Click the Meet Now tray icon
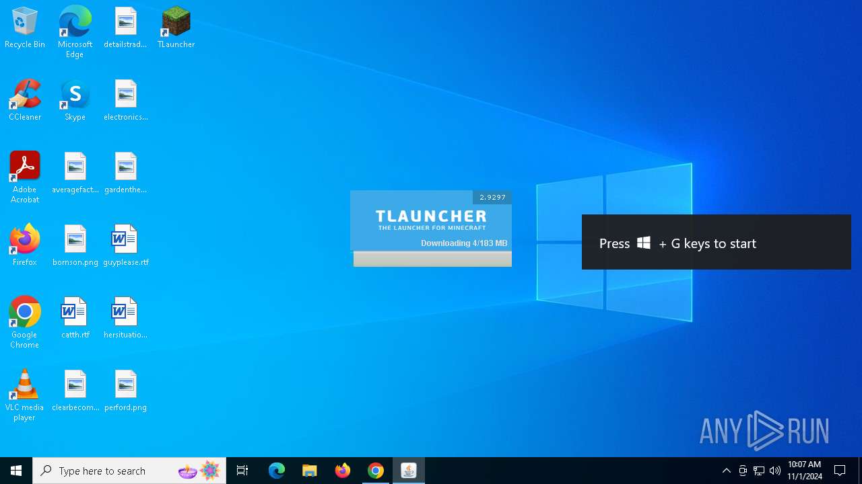Viewport: 862px width, 484px height. click(x=743, y=471)
